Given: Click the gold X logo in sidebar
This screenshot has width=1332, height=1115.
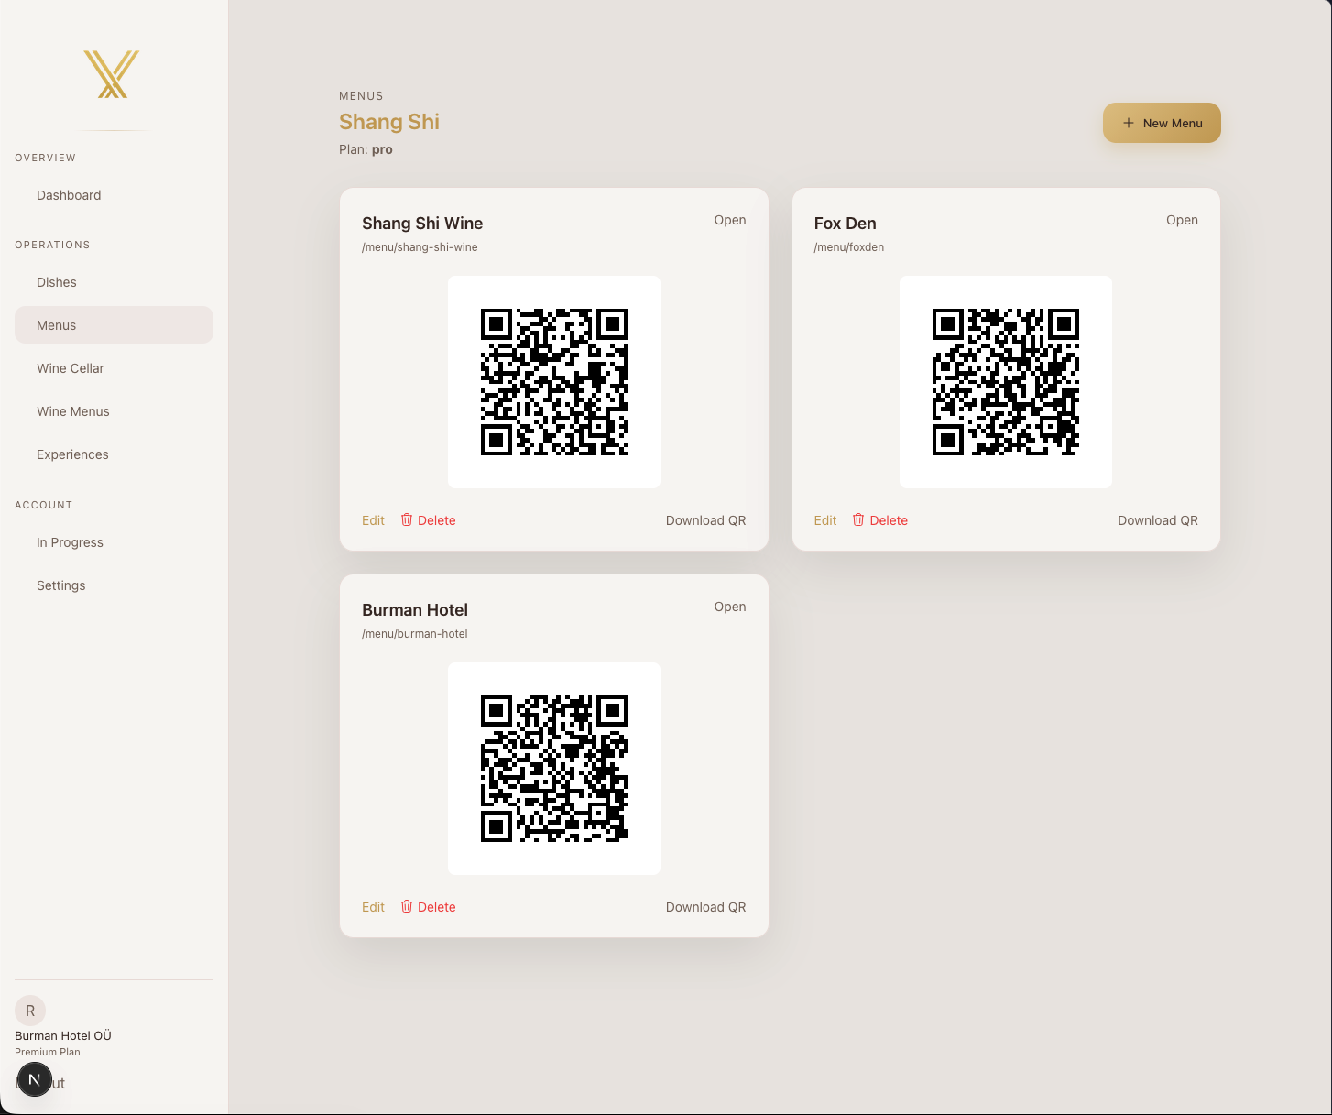Looking at the screenshot, I should 112,74.
